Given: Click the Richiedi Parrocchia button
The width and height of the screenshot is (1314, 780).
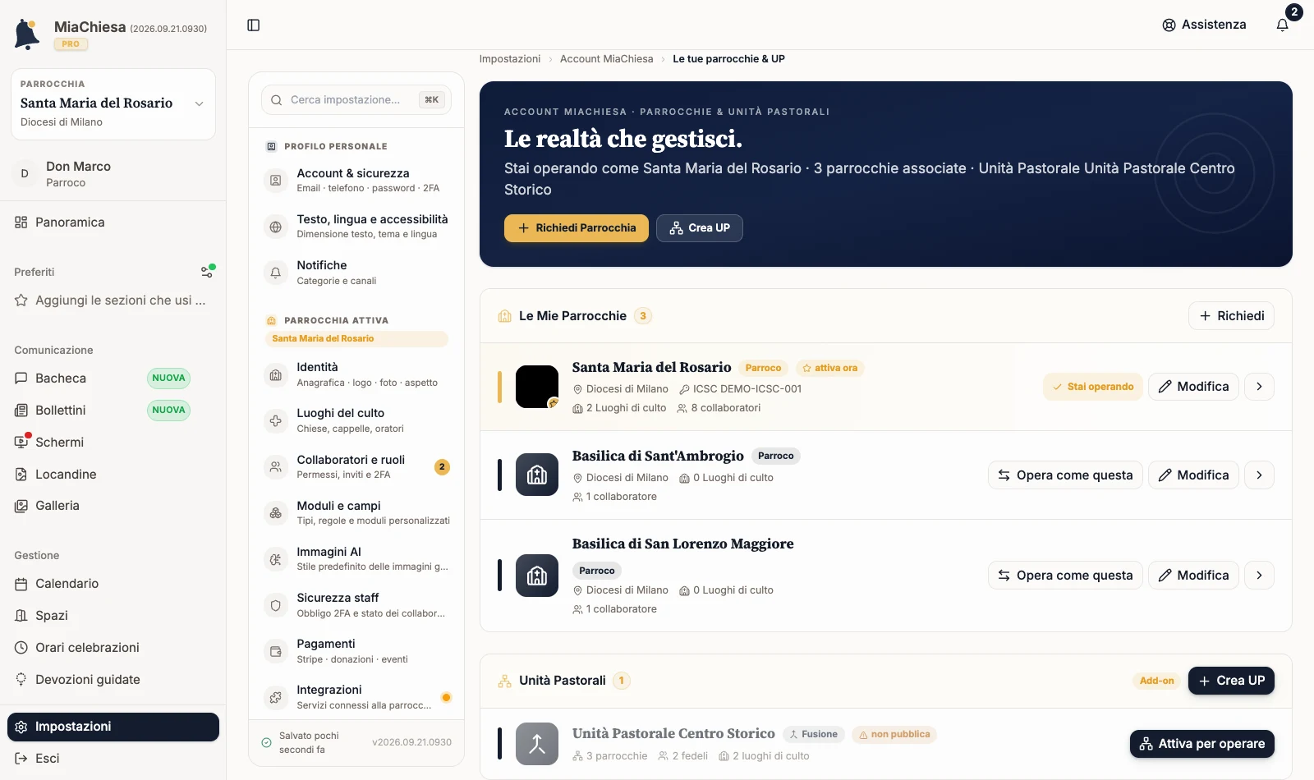Looking at the screenshot, I should pos(577,228).
